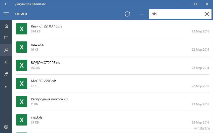Click the refresh sync icon
Image resolution: width=213 pixels, height=133 pixels.
[x=127, y=14]
